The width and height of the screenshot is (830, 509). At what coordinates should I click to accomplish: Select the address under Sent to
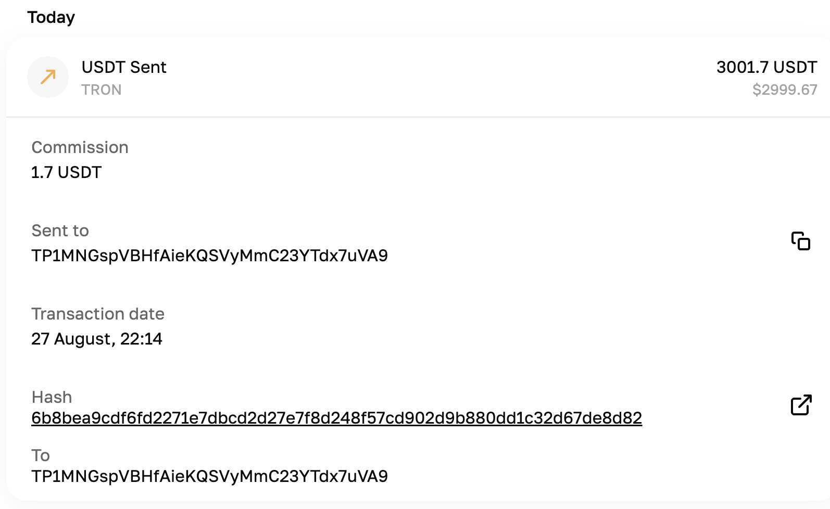209,256
